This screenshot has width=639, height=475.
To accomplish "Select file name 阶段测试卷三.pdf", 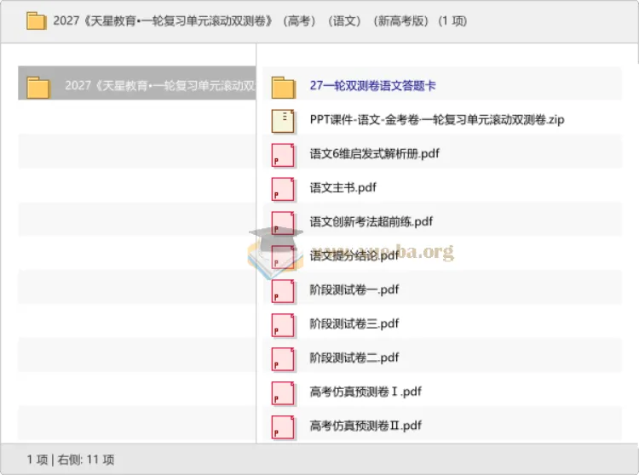I will [354, 323].
